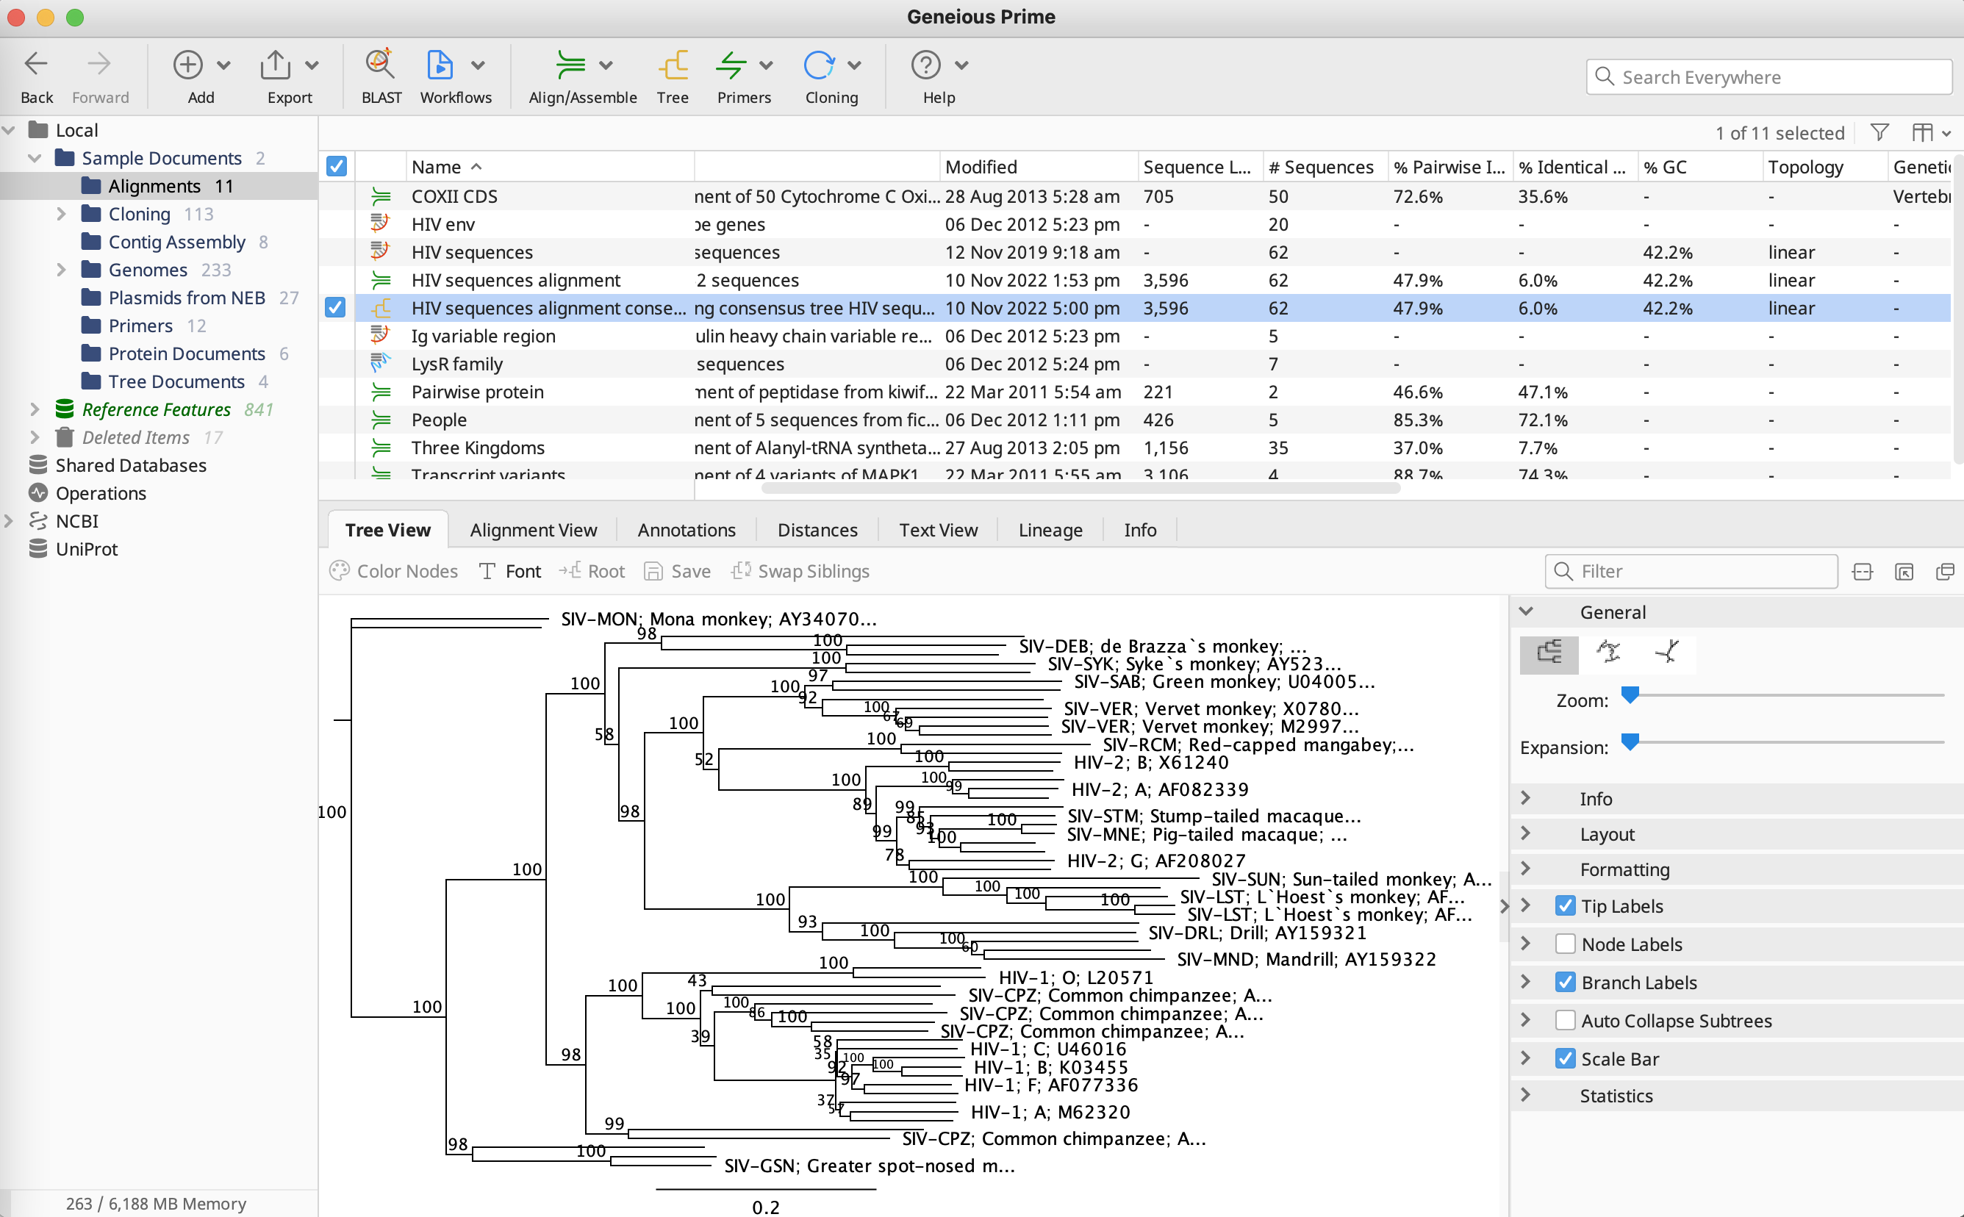Click the BLAST toolbar icon
The height and width of the screenshot is (1217, 1964).
point(380,65)
